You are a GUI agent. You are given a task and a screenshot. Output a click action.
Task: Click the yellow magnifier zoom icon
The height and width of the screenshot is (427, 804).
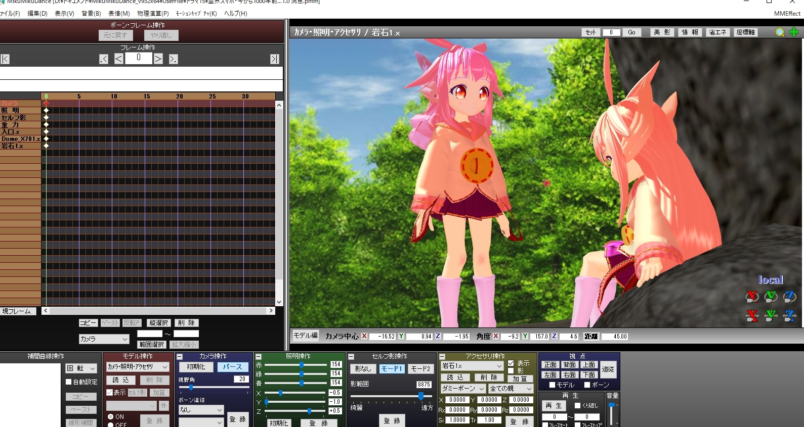click(780, 32)
